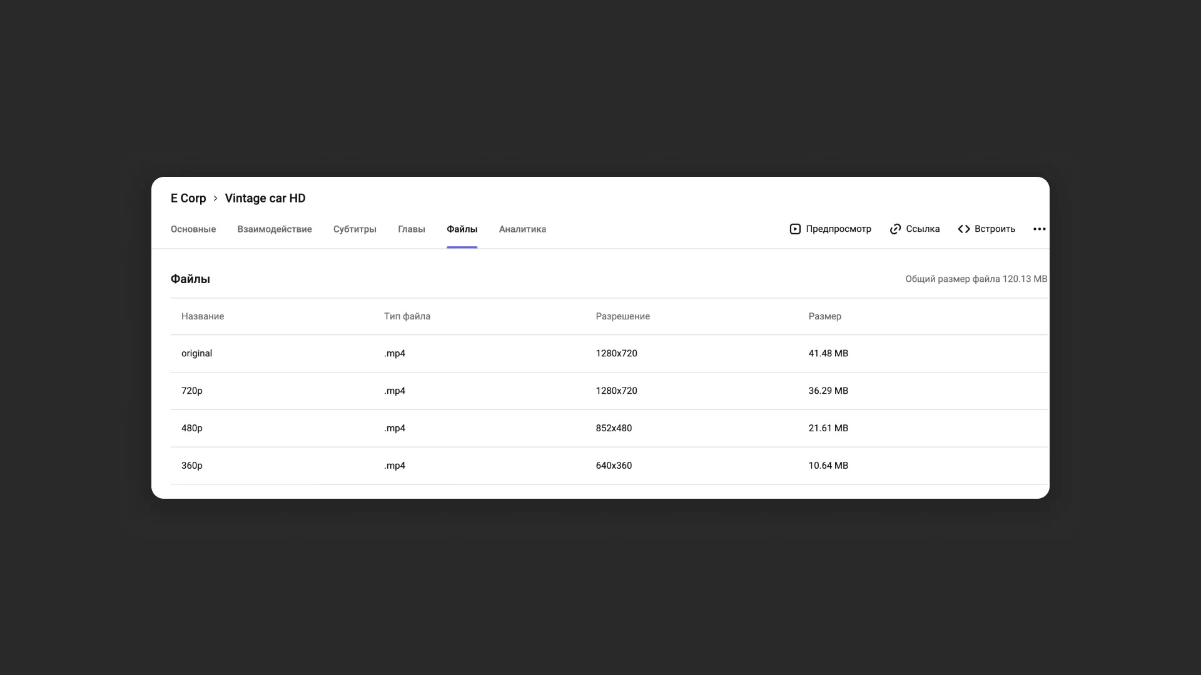Select the 720p file row
The width and height of the screenshot is (1201, 675).
tap(192, 391)
